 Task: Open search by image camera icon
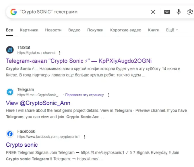(x=190, y=12)
